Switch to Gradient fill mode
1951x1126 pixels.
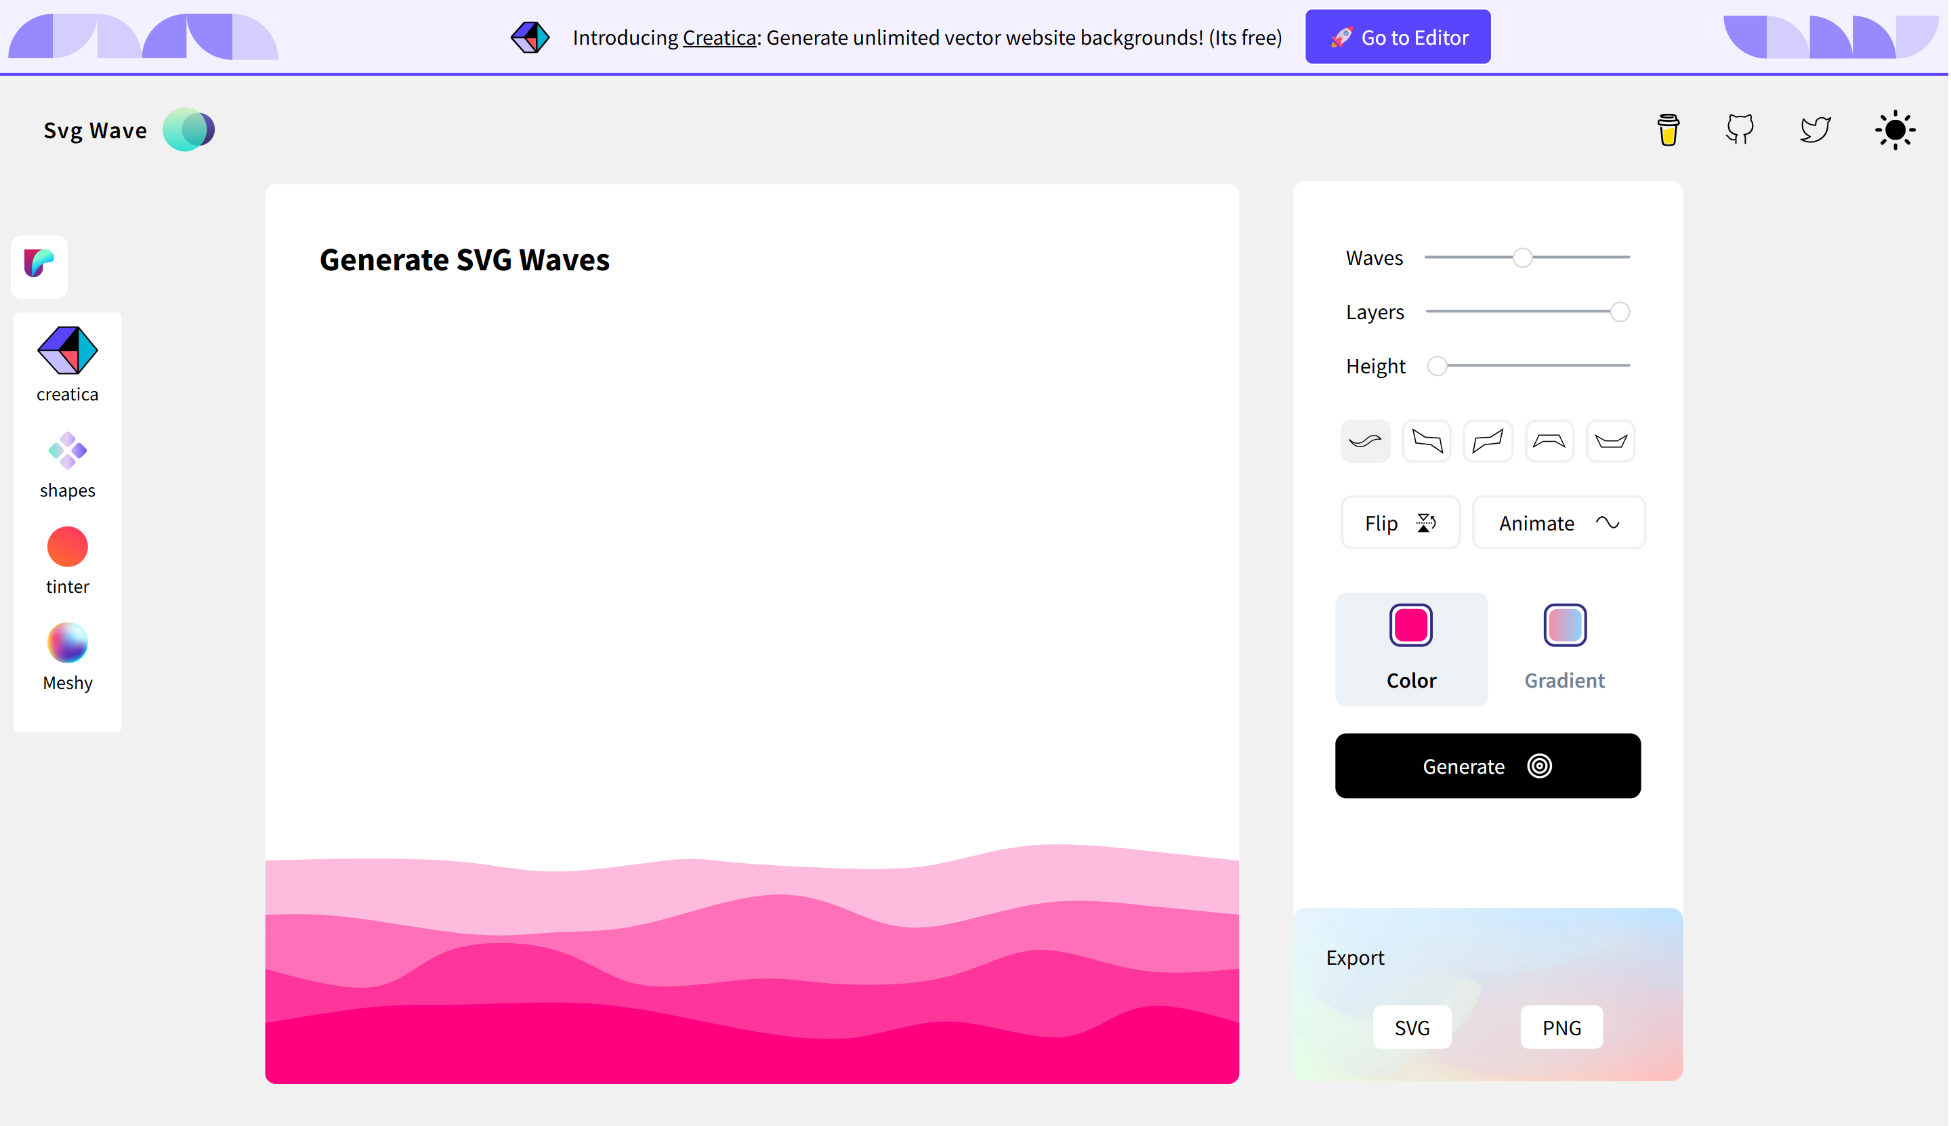[x=1564, y=648]
